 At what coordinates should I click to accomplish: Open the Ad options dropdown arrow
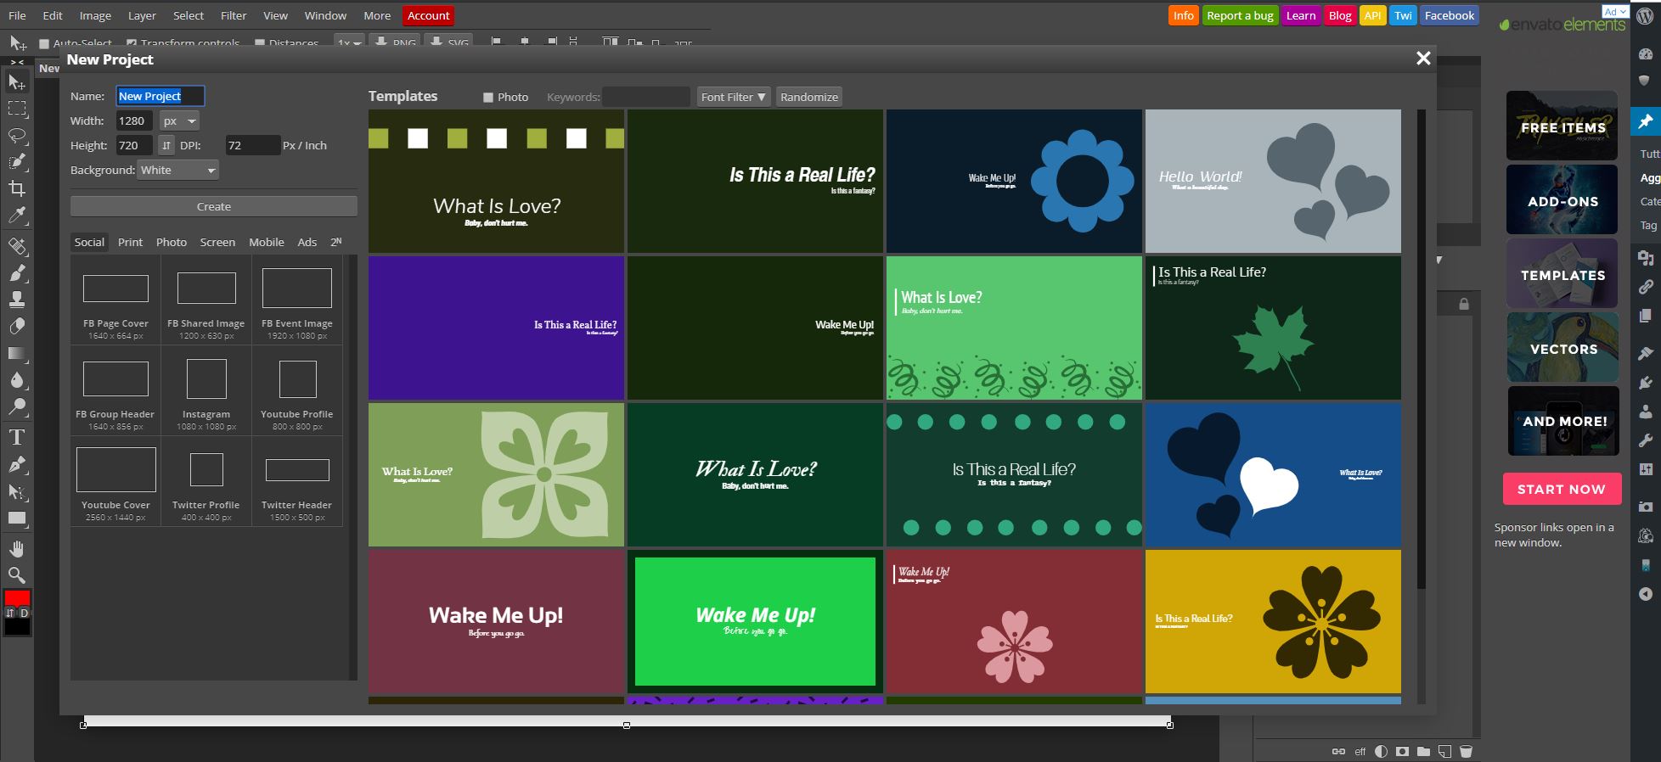[1624, 12]
